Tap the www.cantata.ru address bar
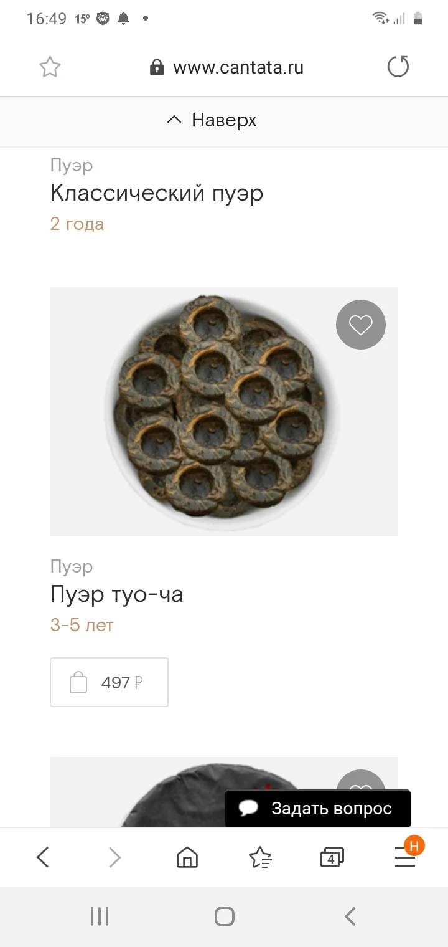 238,67
